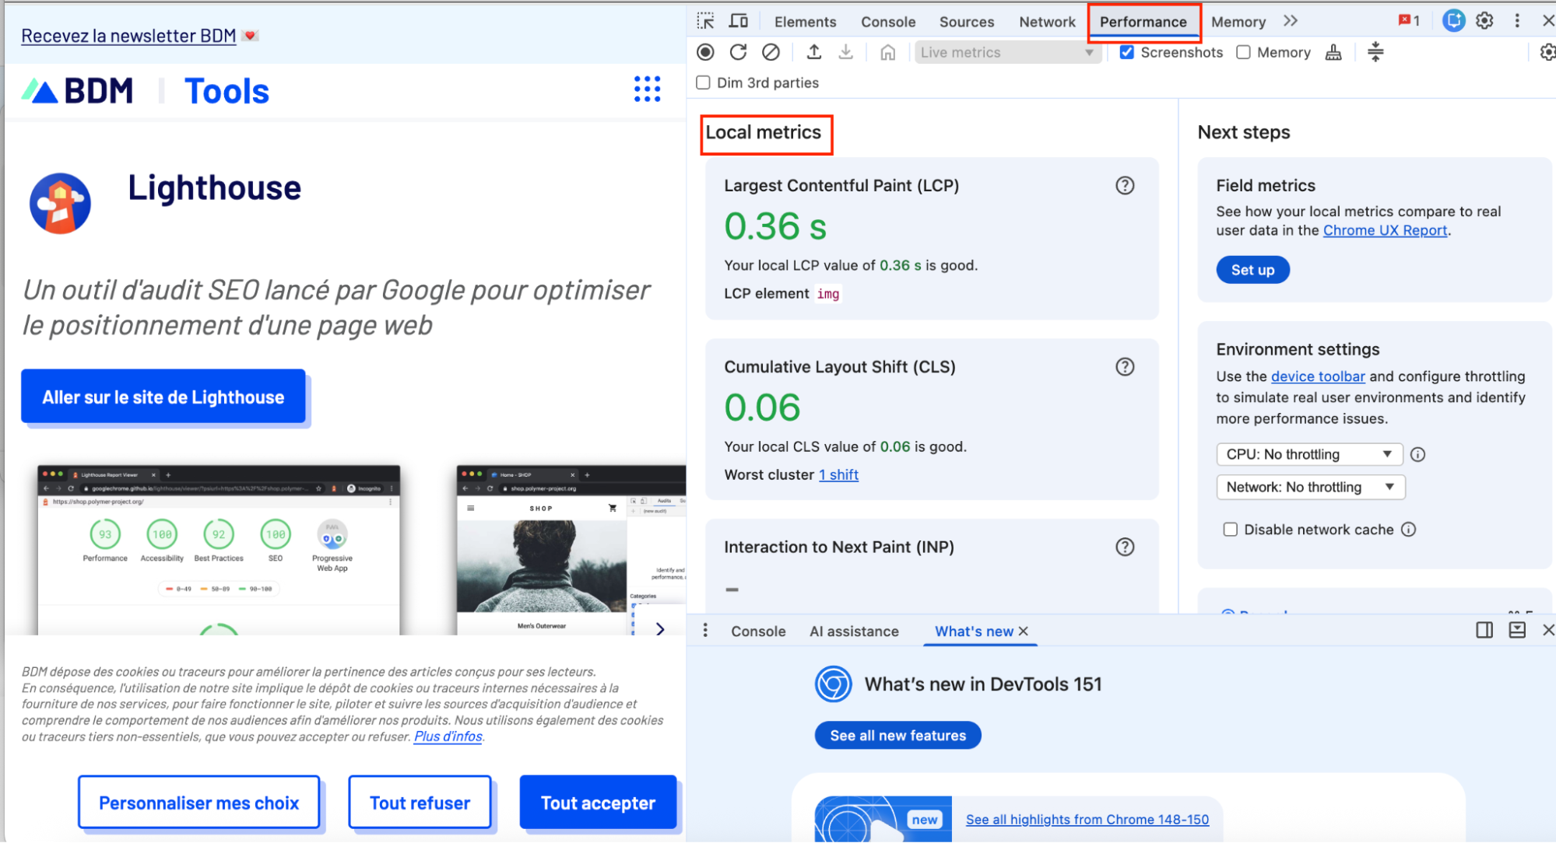Image resolution: width=1556 pixels, height=843 pixels.
Task: Click the shortcuts icon next to the broom
Action: pyautogui.click(x=1375, y=52)
